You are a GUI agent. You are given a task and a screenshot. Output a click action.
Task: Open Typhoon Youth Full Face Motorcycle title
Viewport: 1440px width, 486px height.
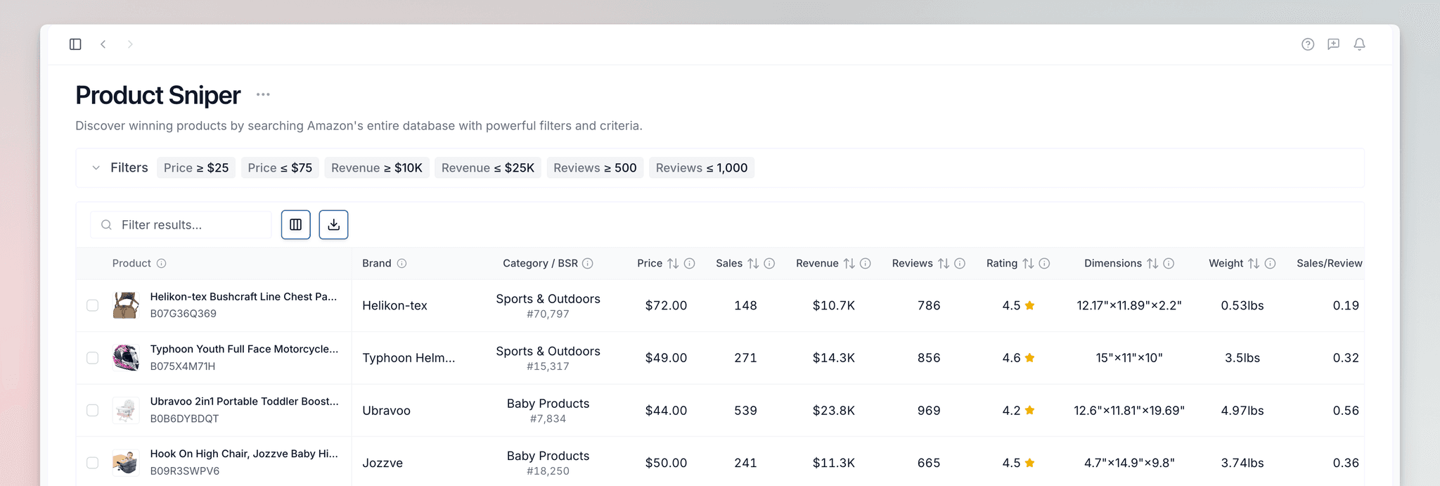pyautogui.click(x=244, y=350)
